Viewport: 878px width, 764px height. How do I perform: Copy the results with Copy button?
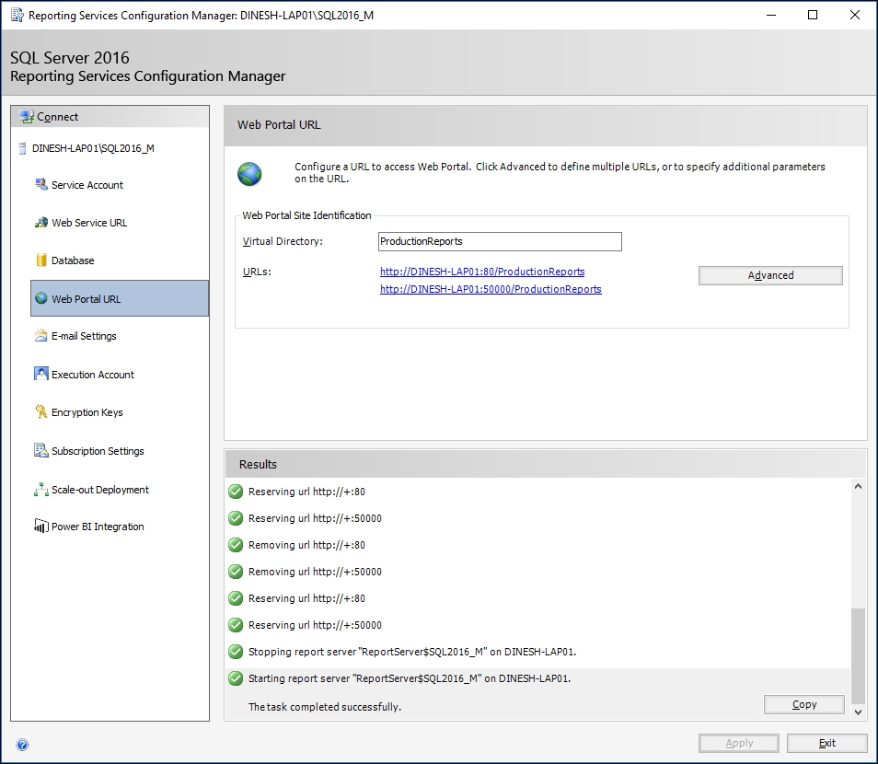(x=804, y=704)
